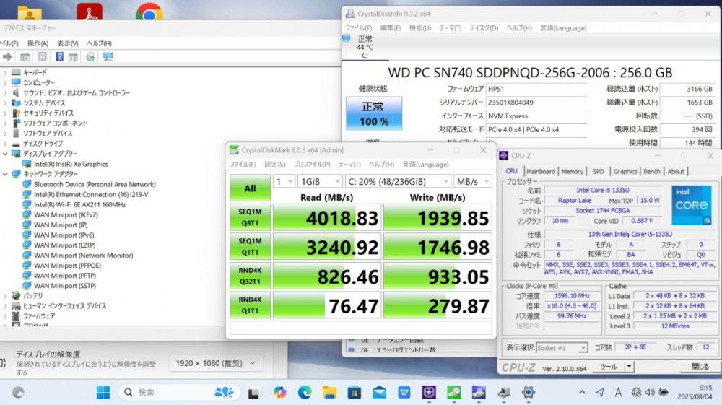Select Intel(R) Ethernet Connection (16) I219-V
This screenshot has height=405, width=722.
(x=91, y=194)
